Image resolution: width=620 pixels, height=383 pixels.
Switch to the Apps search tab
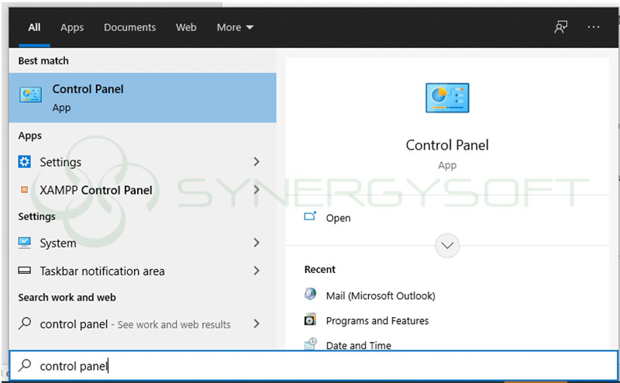[x=72, y=27]
